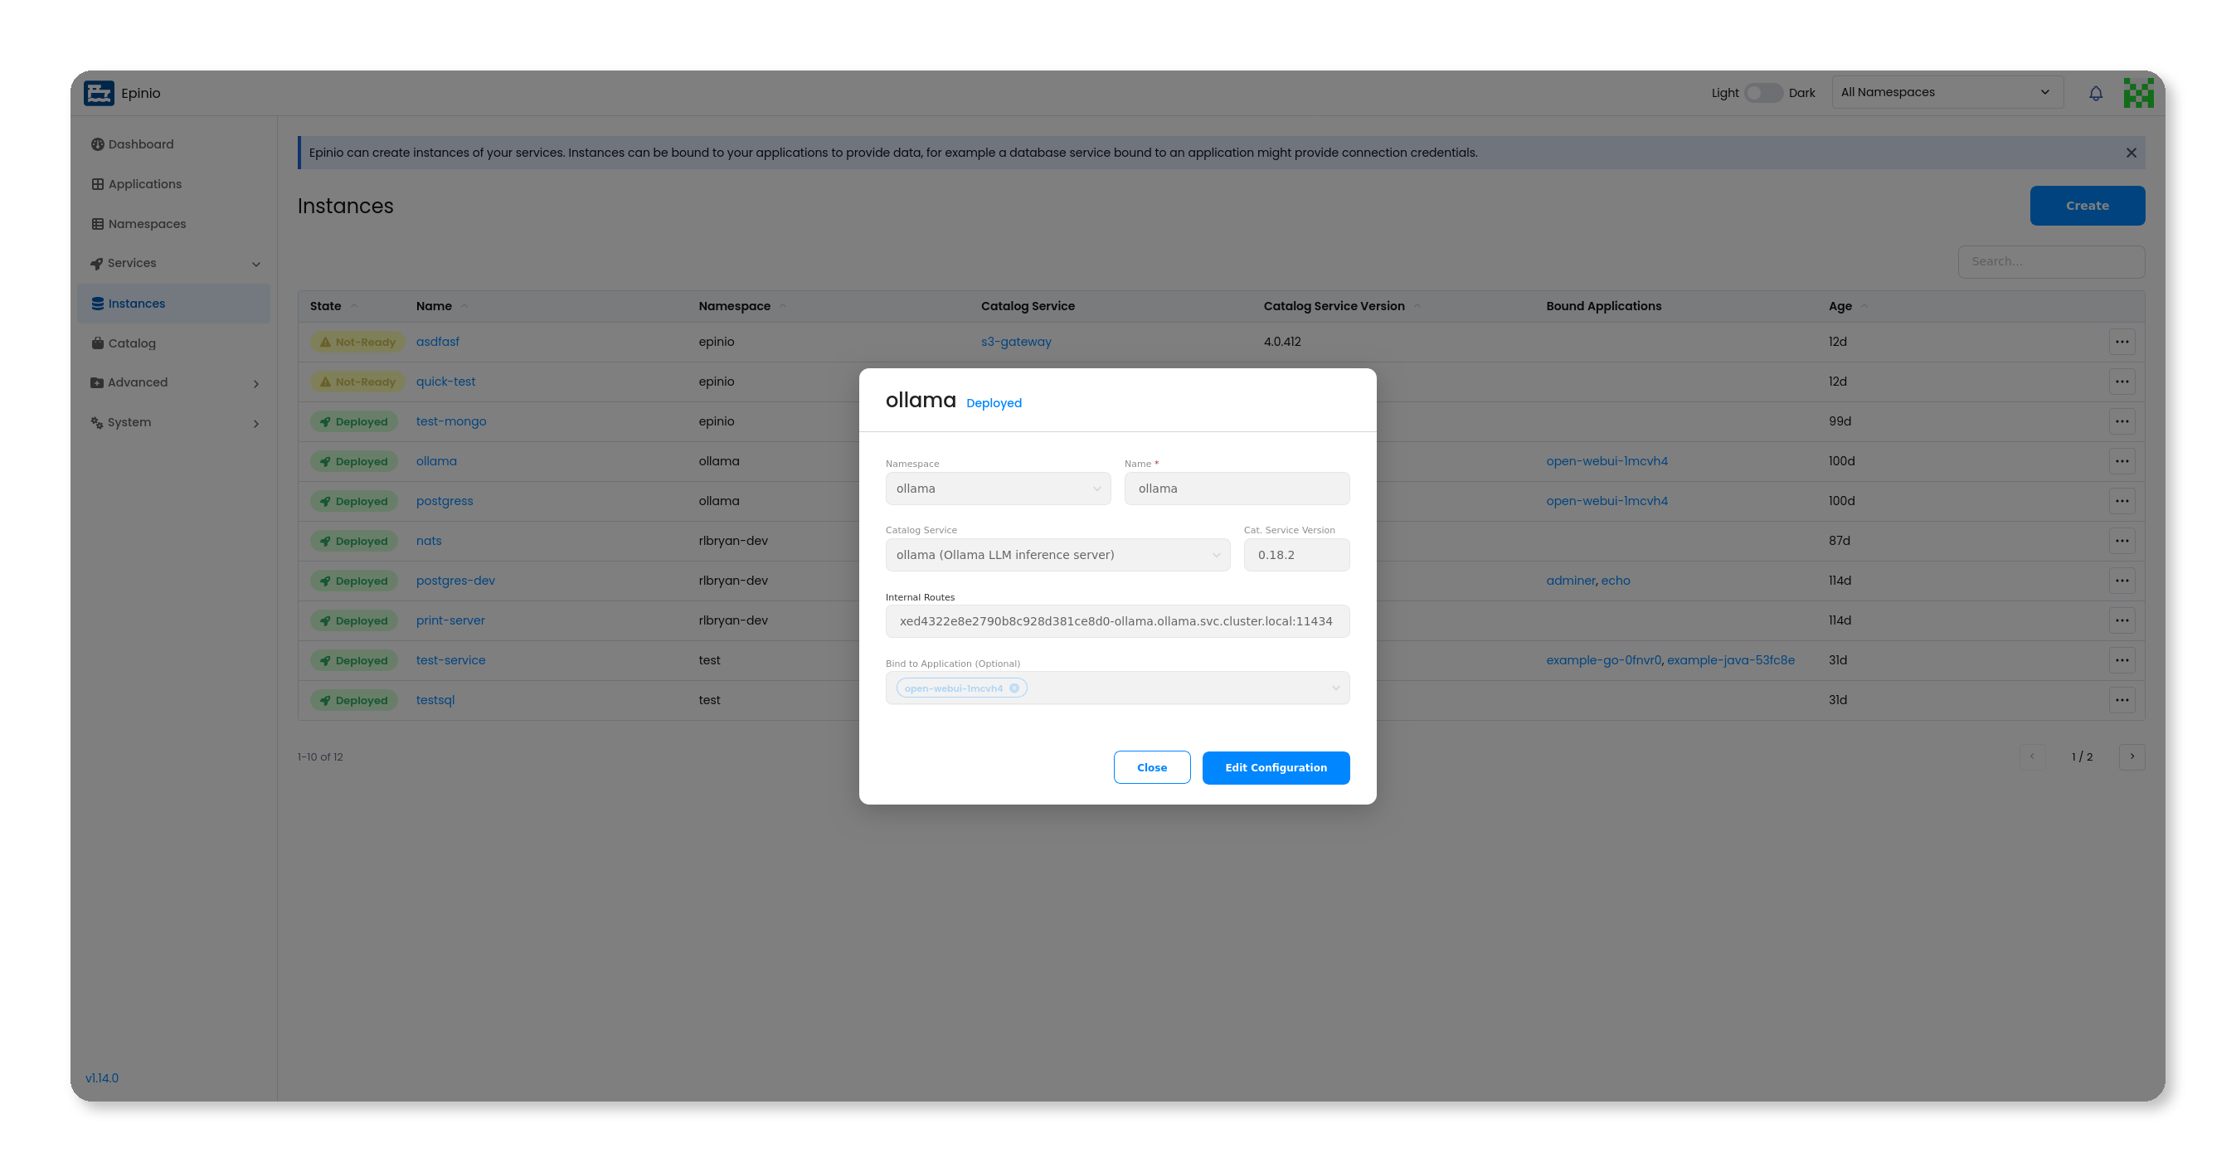This screenshot has height=1172, width=2236.
Task: Open Catalog Service dropdown in dialog
Action: click(x=1057, y=555)
